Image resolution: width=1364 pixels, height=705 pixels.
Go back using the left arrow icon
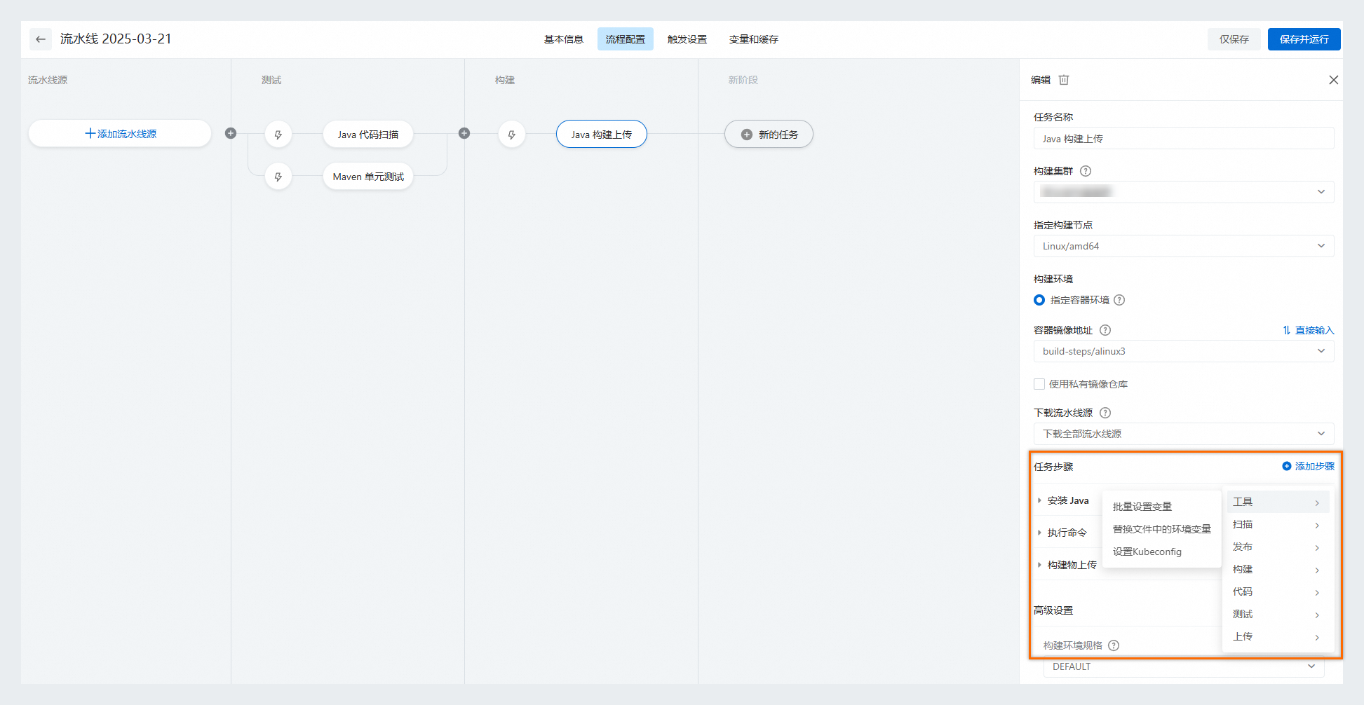point(41,39)
